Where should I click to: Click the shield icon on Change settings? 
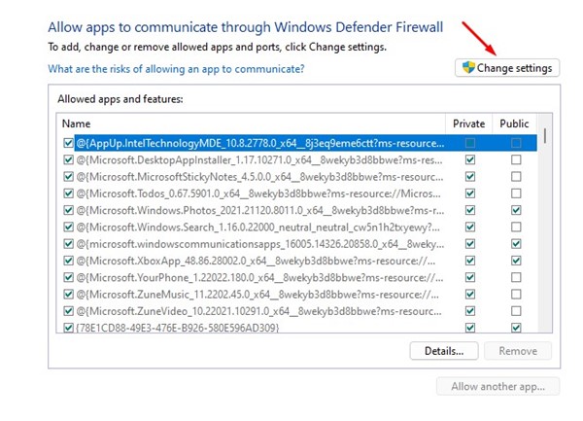468,68
